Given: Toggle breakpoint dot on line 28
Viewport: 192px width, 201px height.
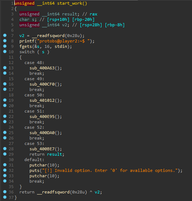Looking at the screenshot, I should [5, 149].
